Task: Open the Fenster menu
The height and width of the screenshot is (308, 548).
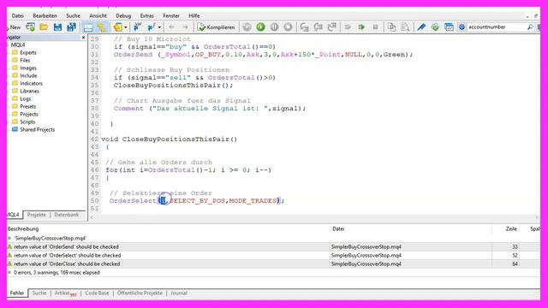Action: coord(171,15)
